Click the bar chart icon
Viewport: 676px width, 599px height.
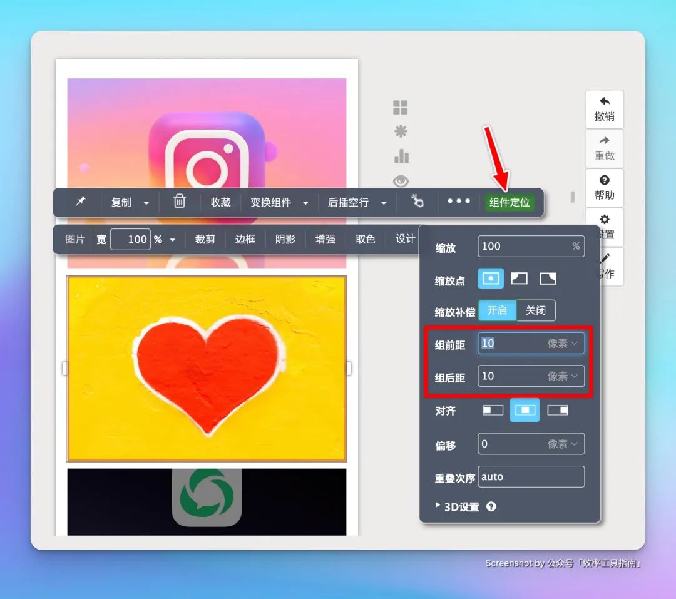coord(401,156)
